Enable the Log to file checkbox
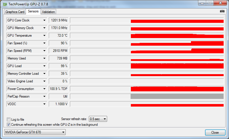The width and height of the screenshot is (229, 139). tap(9, 120)
